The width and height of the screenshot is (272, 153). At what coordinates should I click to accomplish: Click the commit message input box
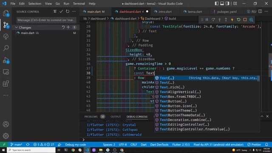[x=46, y=20]
